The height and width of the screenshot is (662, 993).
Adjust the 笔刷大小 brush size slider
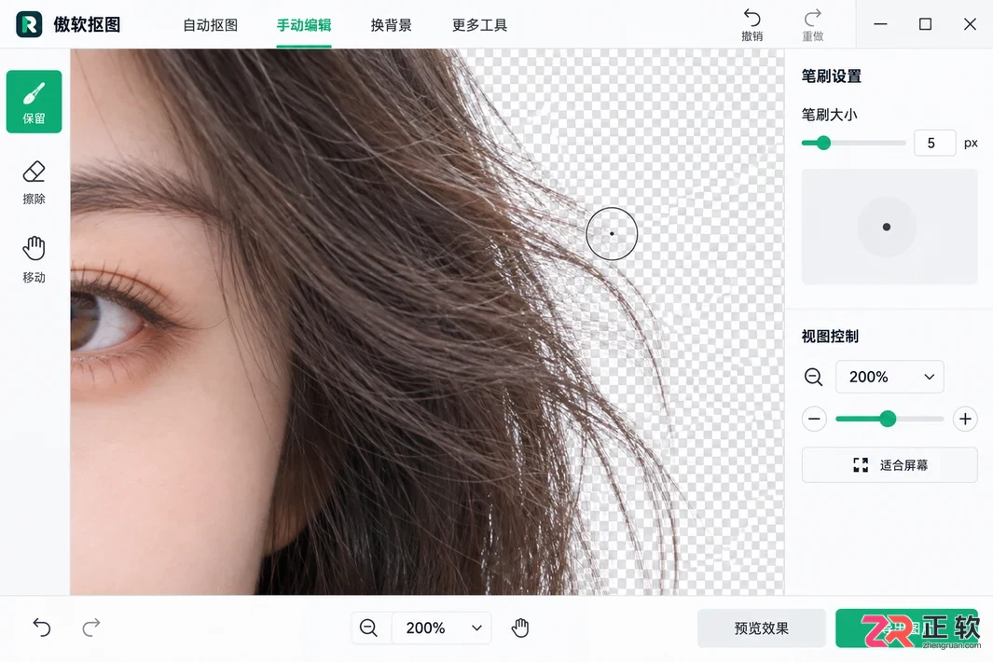823,144
